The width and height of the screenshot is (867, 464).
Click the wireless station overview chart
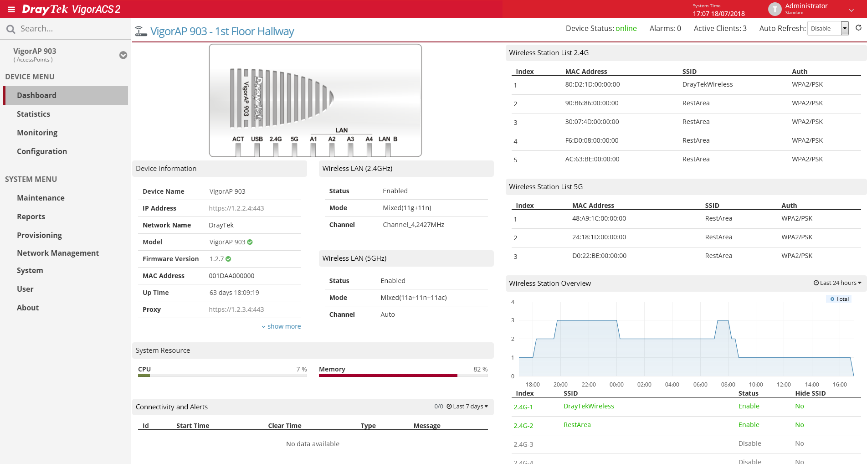click(x=686, y=339)
